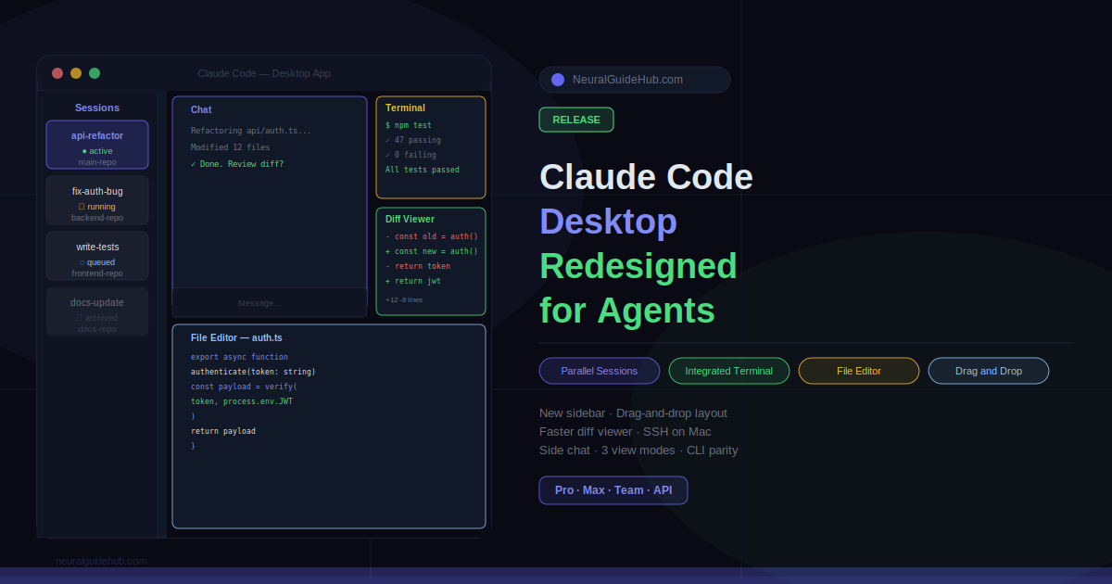Click the File Editor — auth.ts header
This screenshot has width=1112, height=584.
pos(236,338)
